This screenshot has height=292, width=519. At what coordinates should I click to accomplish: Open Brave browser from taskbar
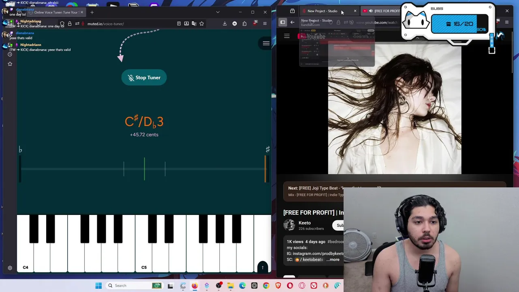[x=278, y=286]
